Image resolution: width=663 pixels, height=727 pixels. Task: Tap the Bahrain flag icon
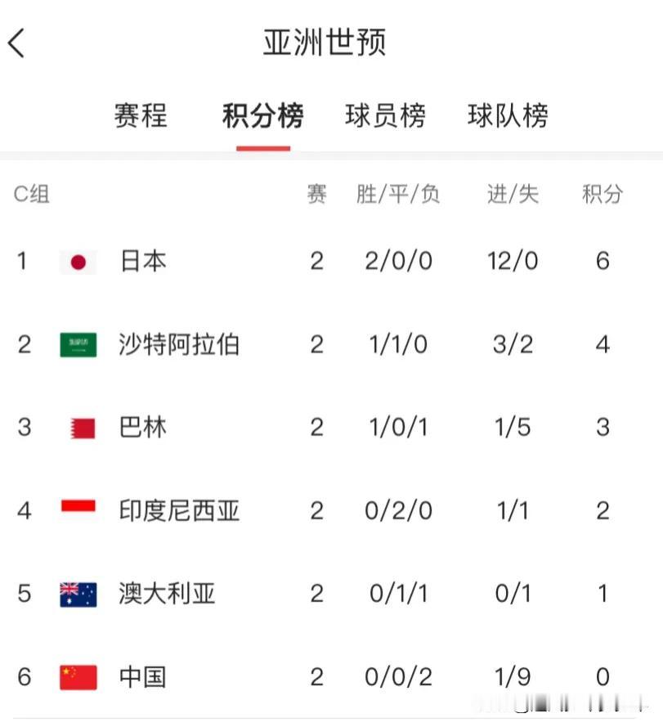coord(83,428)
